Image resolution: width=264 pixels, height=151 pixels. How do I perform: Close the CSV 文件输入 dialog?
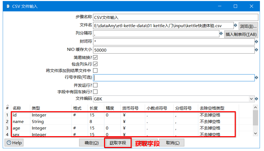251,6
